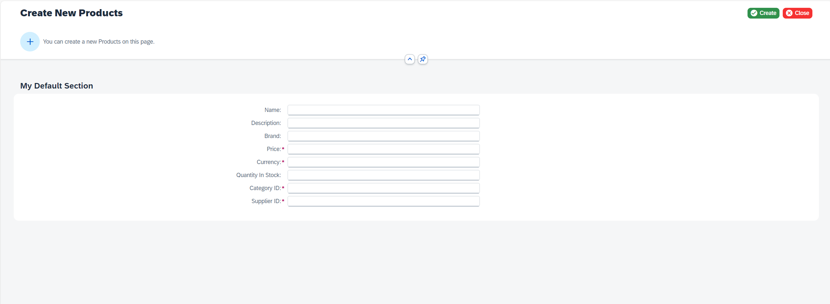
Task: Focus the Price input field
Action: (383, 149)
